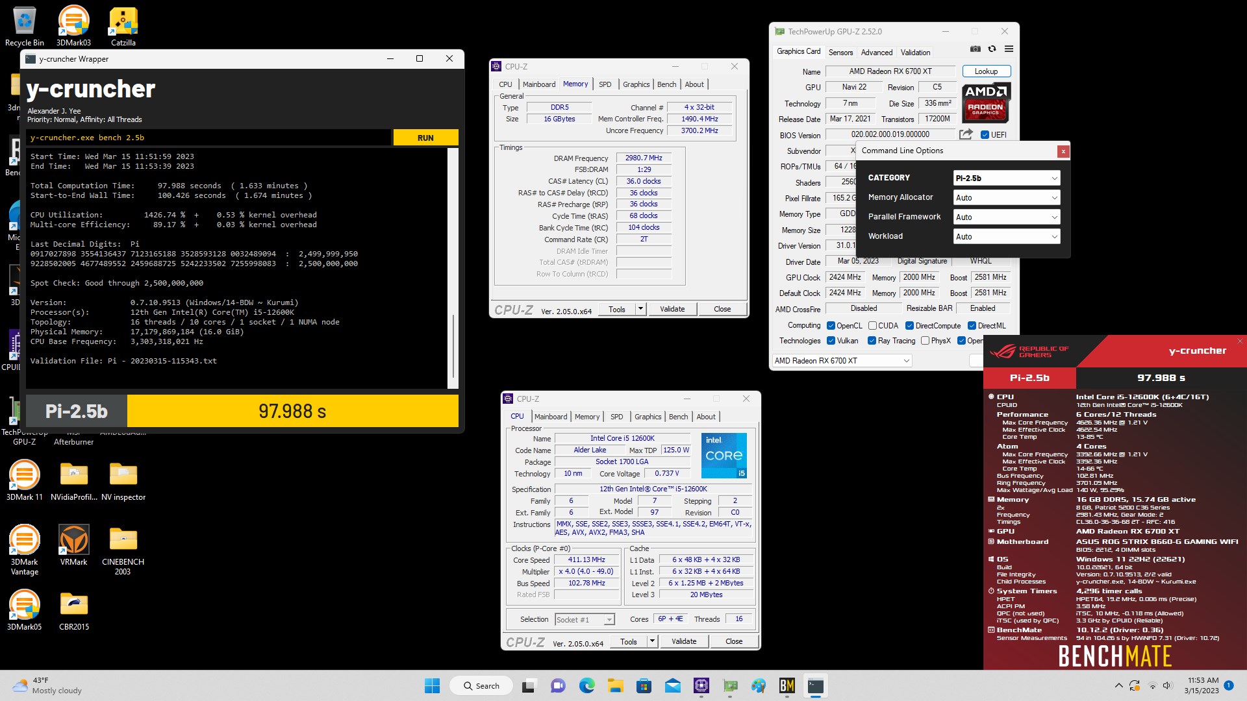This screenshot has width=1247, height=701.
Task: Open the GPU selector dropdown in GPU-Z
Action: (x=842, y=361)
